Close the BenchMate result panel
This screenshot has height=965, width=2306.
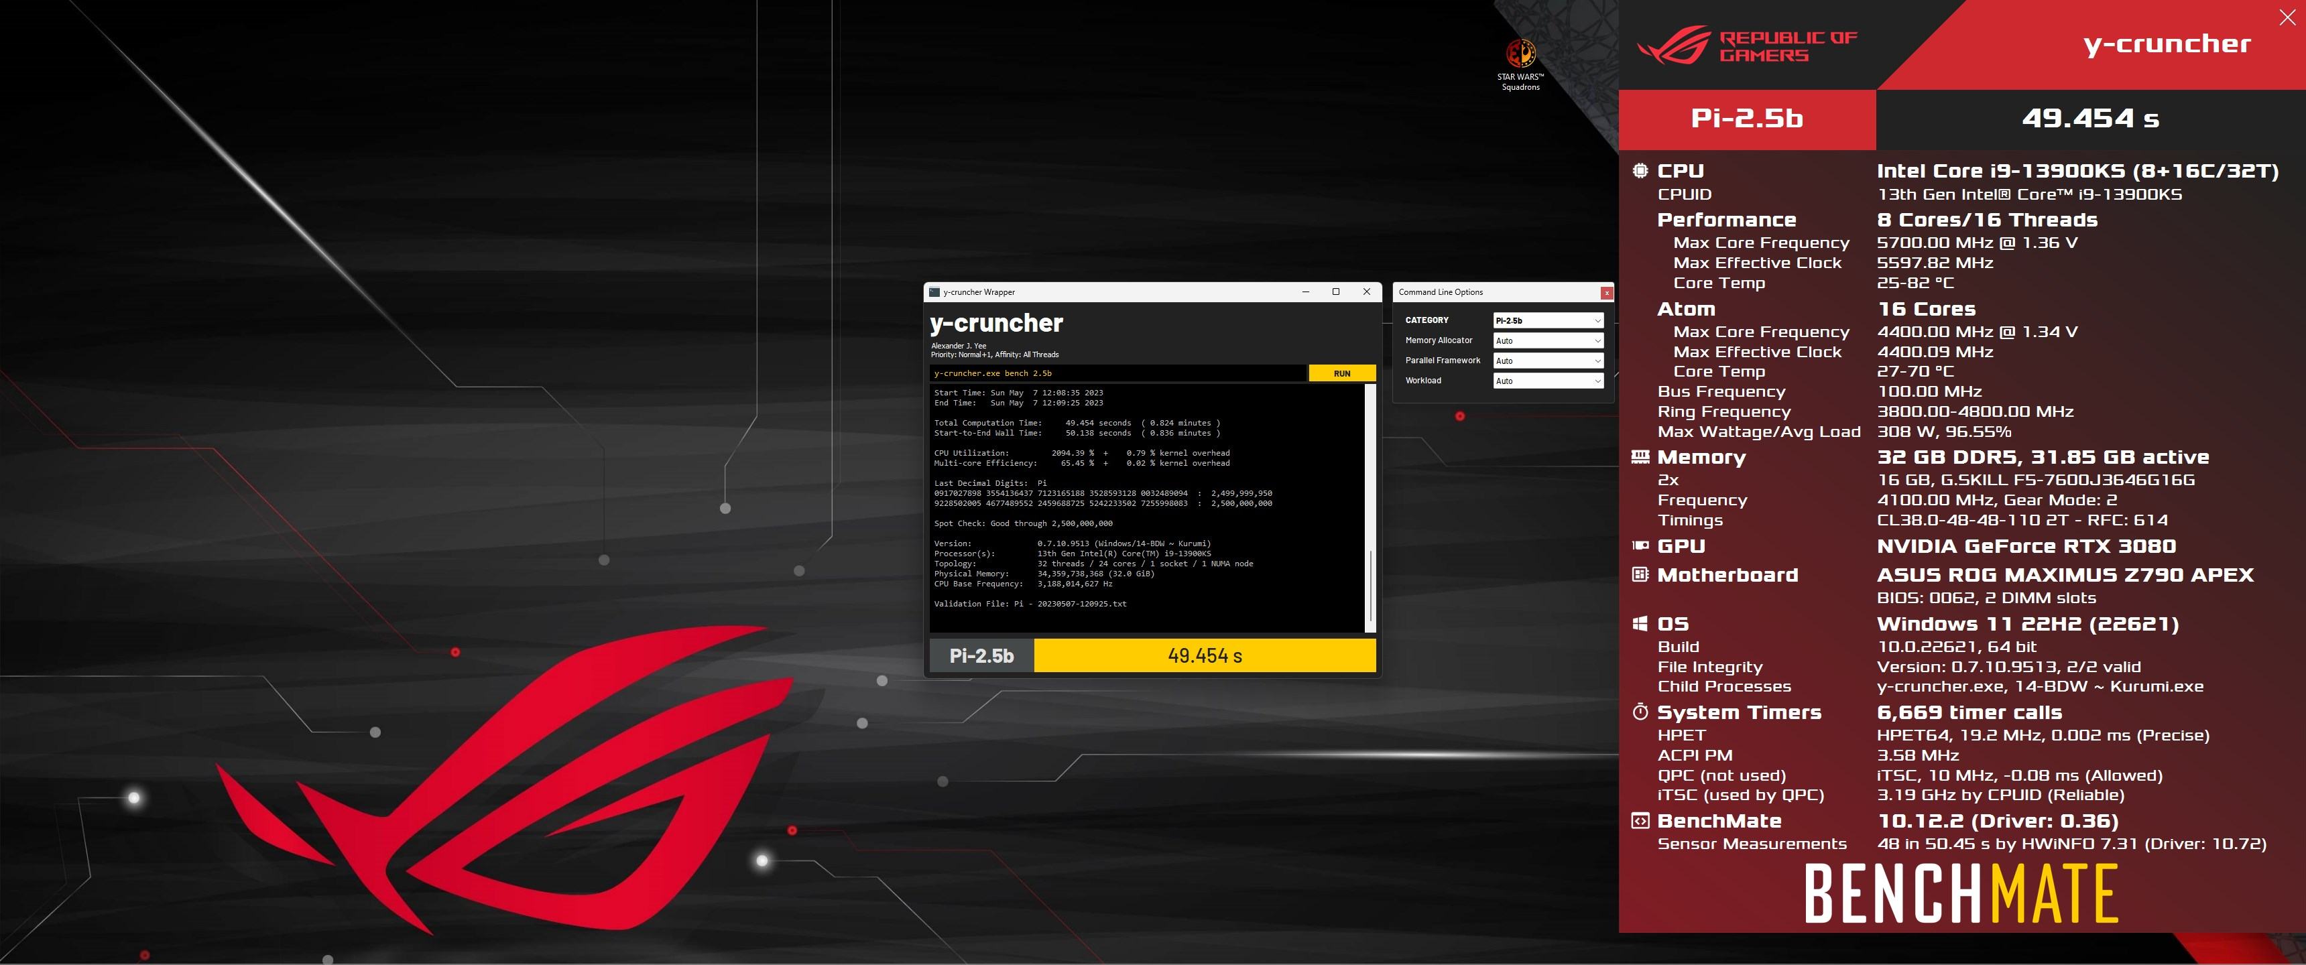(2287, 18)
